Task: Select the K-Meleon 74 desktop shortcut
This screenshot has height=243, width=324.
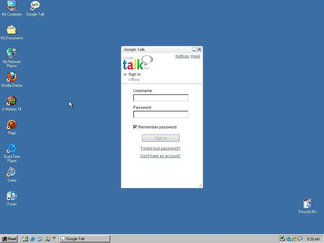Action: click(x=12, y=103)
